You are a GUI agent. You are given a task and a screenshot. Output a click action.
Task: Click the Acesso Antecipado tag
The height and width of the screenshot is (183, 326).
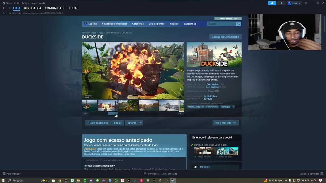(x=196, y=107)
